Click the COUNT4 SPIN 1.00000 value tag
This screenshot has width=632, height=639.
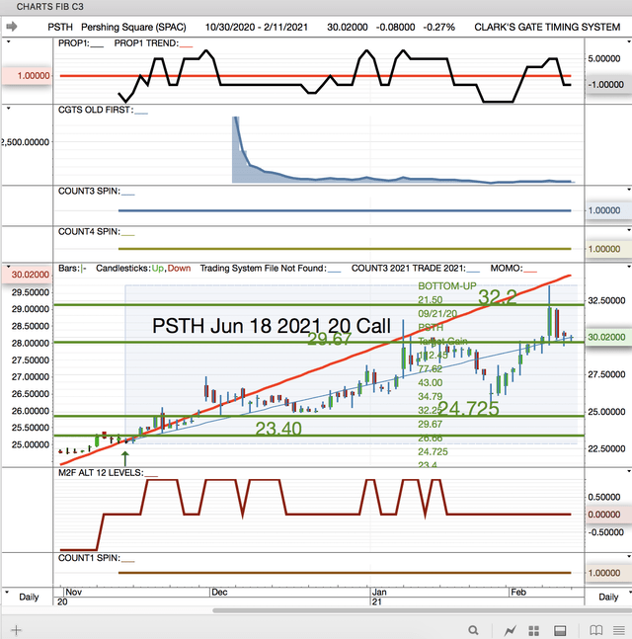pos(607,249)
